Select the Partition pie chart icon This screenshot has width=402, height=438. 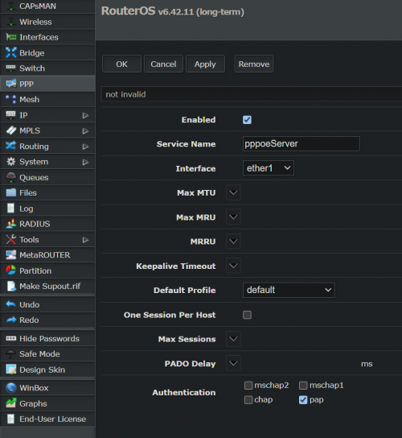[11, 271]
